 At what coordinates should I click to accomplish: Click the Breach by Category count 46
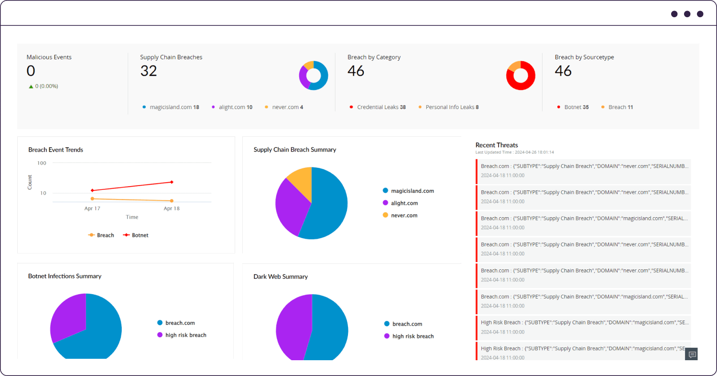(x=356, y=71)
